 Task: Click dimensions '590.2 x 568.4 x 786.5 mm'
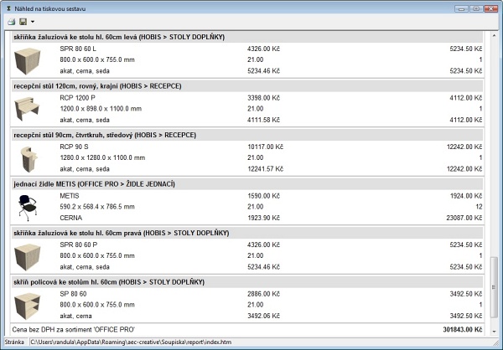(97, 207)
